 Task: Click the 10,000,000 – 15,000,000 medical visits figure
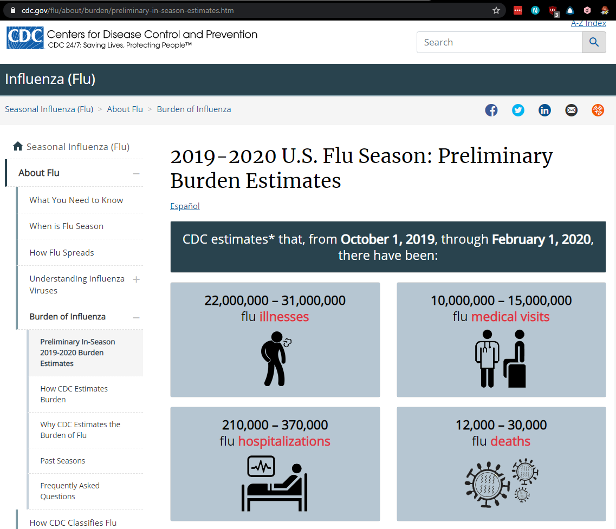(501, 301)
